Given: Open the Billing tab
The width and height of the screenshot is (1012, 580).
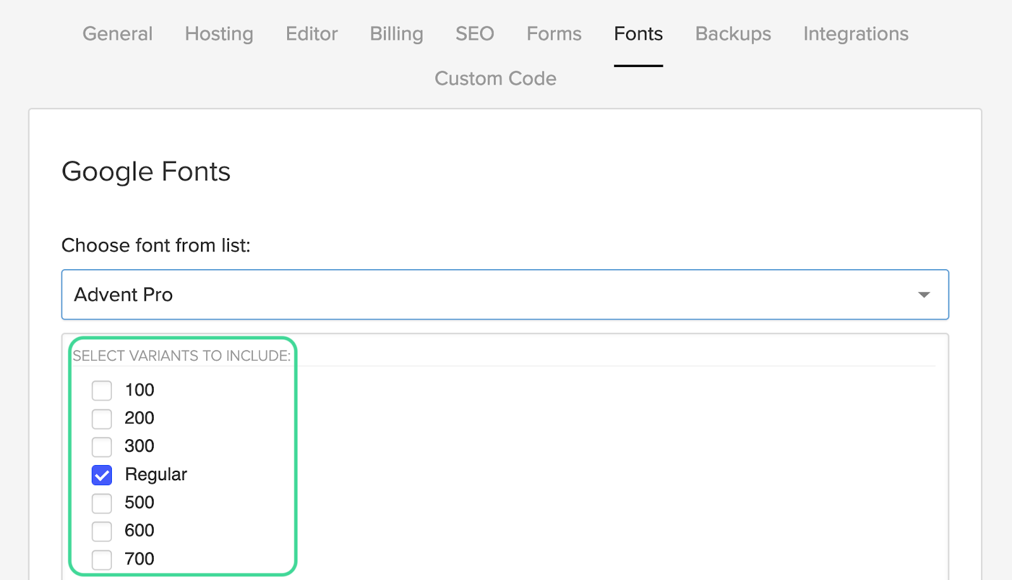Looking at the screenshot, I should [396, 34].
